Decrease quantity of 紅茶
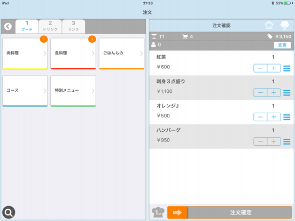Viewport: 295px width, 221px height. [260, 68]
